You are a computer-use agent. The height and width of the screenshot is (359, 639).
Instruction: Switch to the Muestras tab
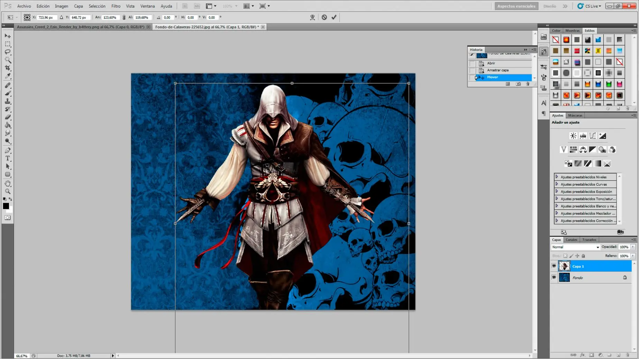coord(572,30)
